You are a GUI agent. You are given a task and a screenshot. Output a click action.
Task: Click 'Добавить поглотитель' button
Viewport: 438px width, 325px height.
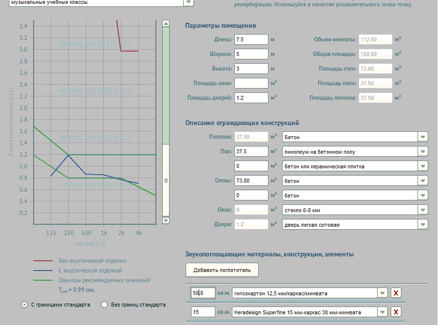pyautogui.click(x=222, y=270)
